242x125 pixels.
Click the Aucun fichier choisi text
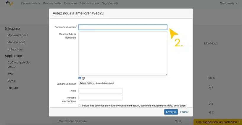105,83
